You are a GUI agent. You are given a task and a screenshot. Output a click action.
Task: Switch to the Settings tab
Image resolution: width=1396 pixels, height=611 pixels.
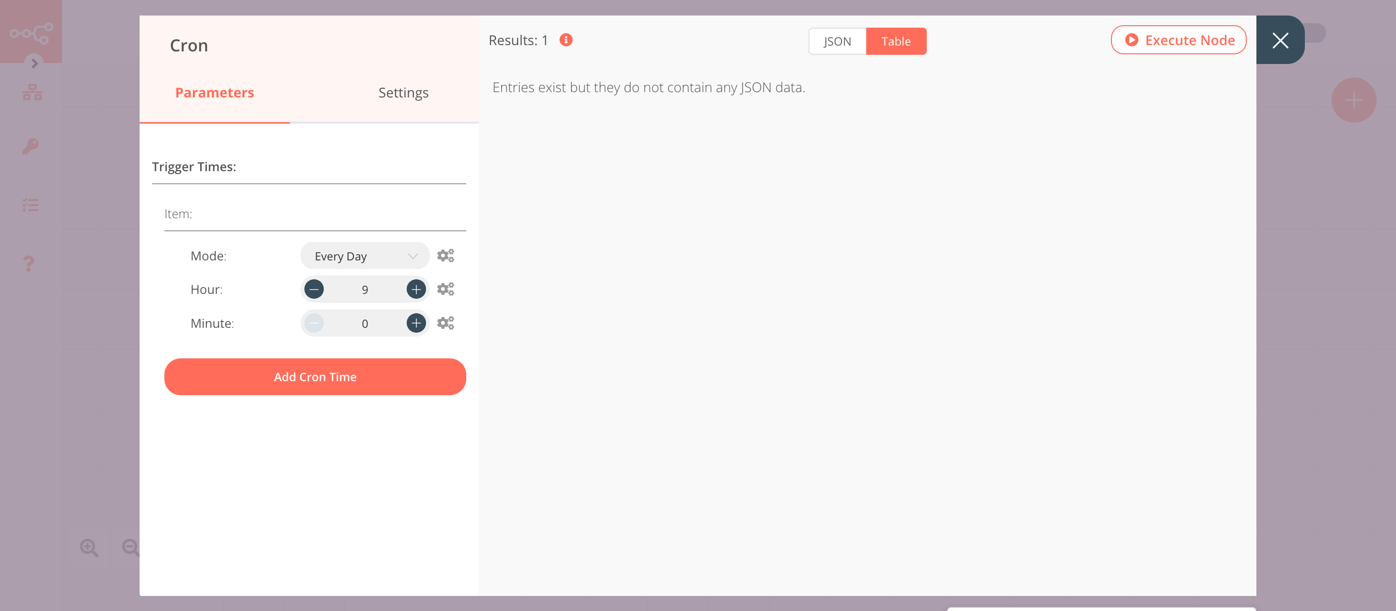(x=403, y=92)
